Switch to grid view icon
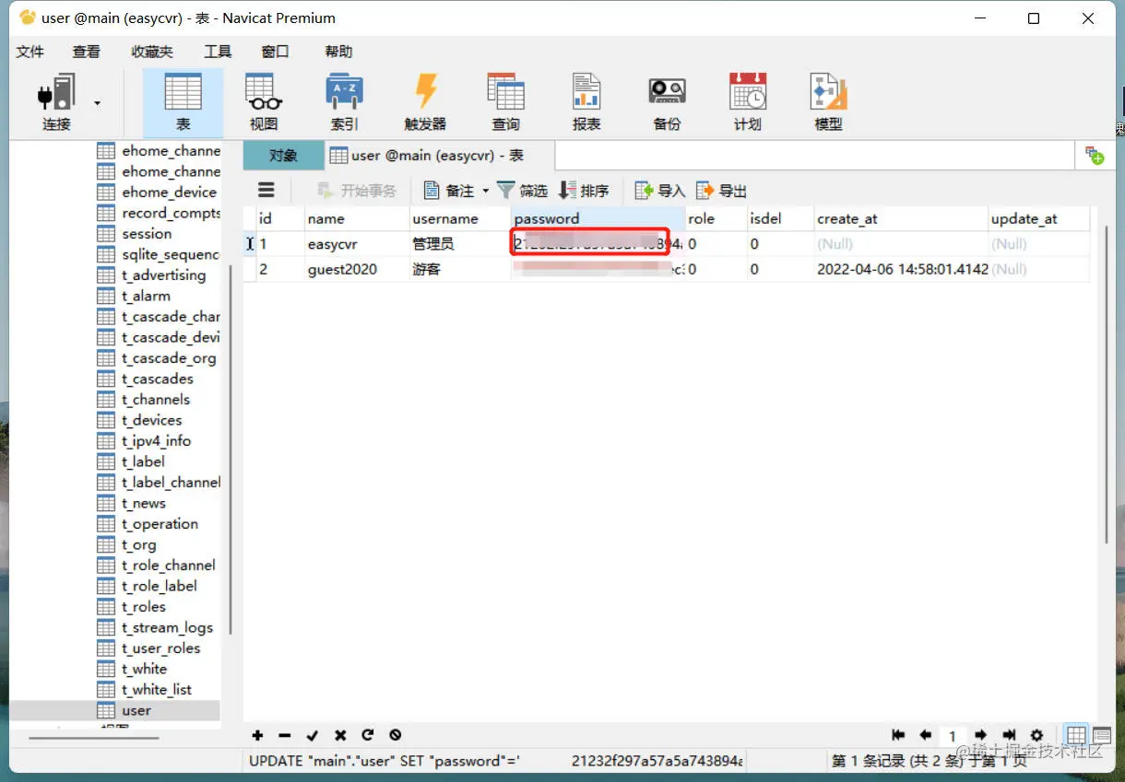This screenshot has width=1125, height=782. coord(1075,735)
